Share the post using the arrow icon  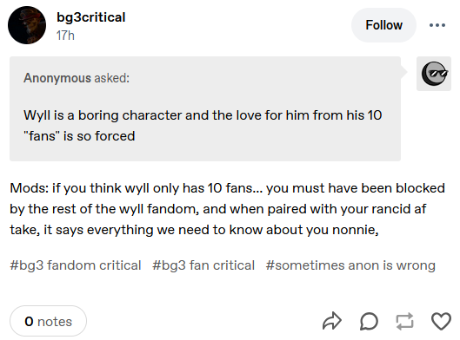[332, 321]
